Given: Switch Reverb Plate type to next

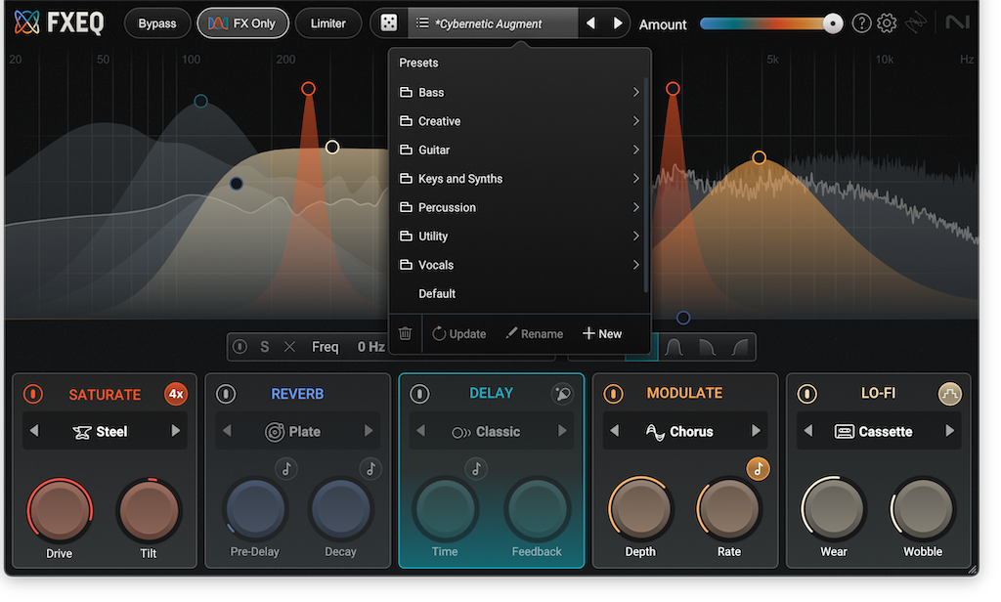Looking at the screenshot, I should click(x=369, y=432).
